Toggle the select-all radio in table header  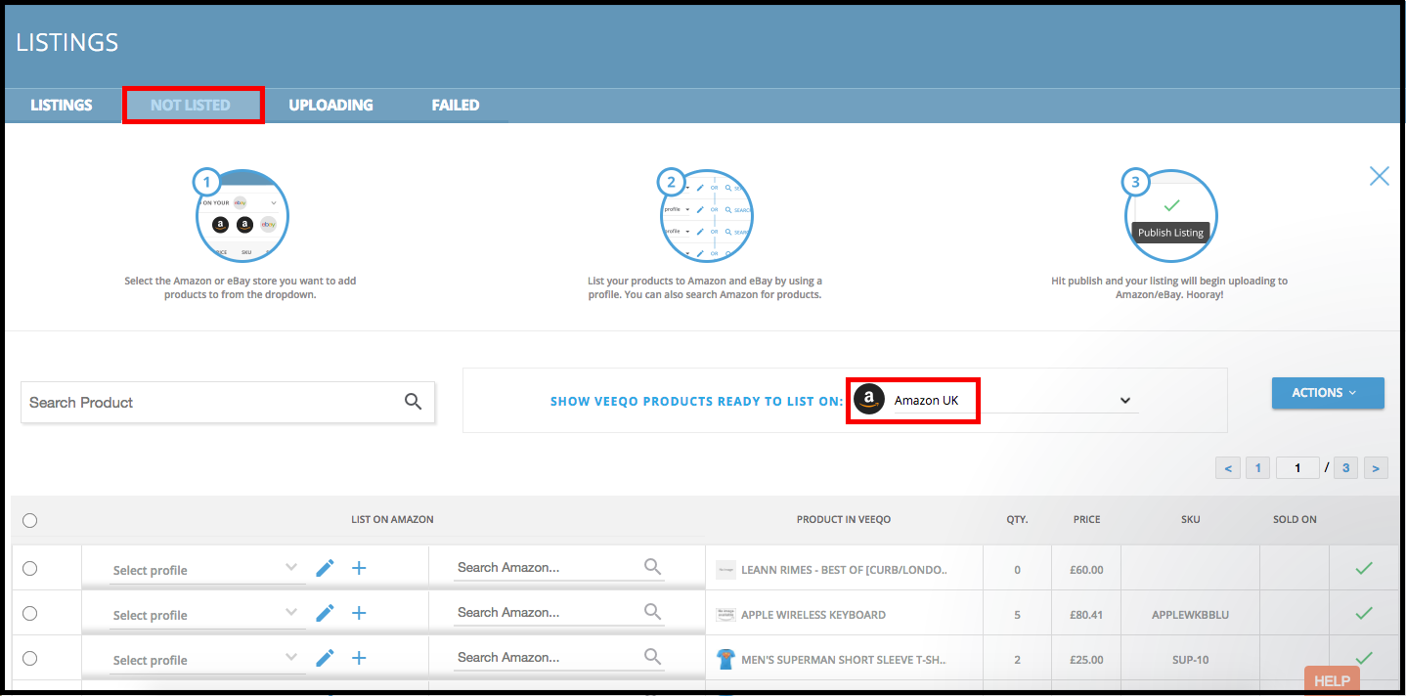coord(29,520)
